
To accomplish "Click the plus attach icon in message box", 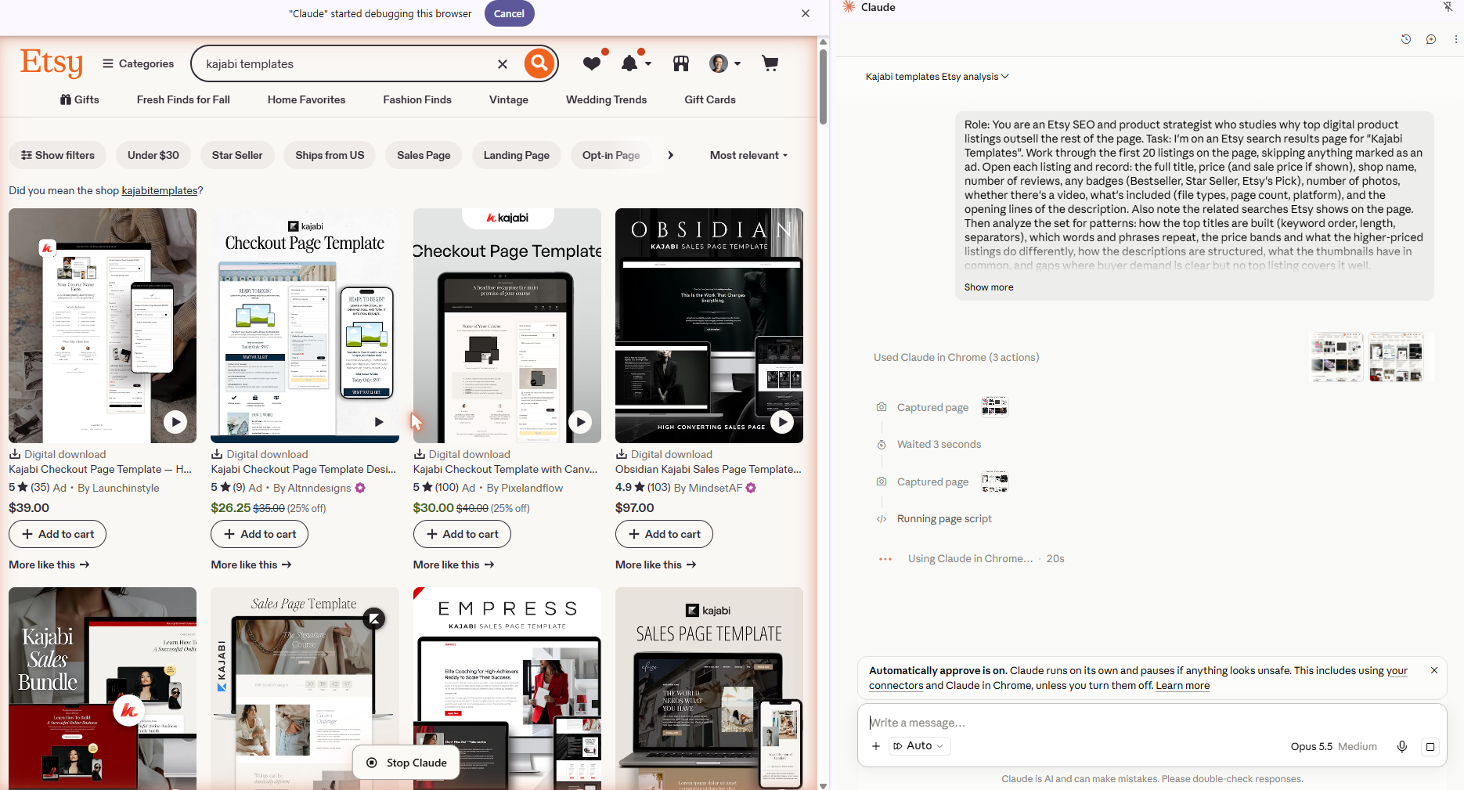I will coord(876,746).
